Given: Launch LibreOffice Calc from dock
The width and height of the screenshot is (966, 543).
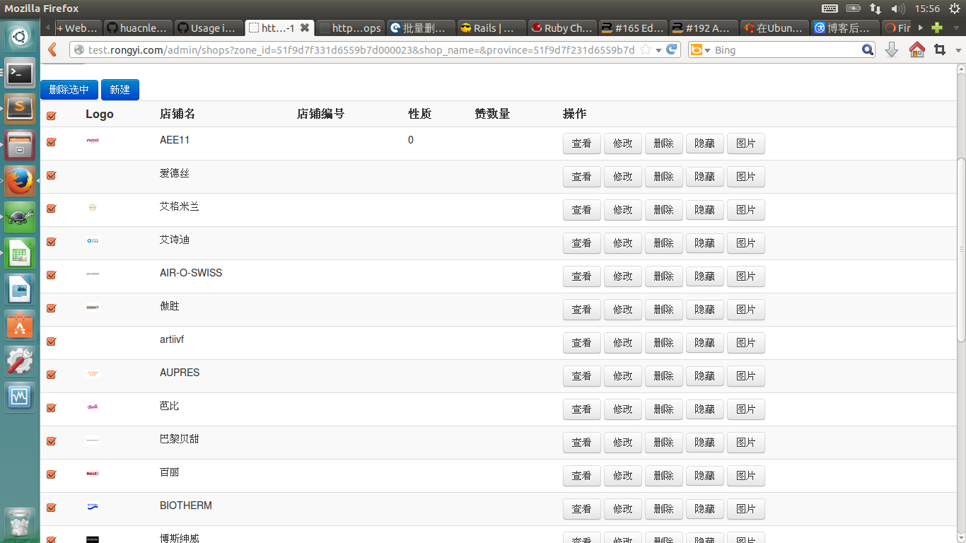Looking at the screenshot, I should (x=20, y=253).
